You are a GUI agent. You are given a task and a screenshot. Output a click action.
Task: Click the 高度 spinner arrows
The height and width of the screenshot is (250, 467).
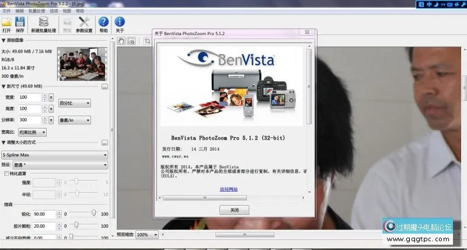[45, 109]
